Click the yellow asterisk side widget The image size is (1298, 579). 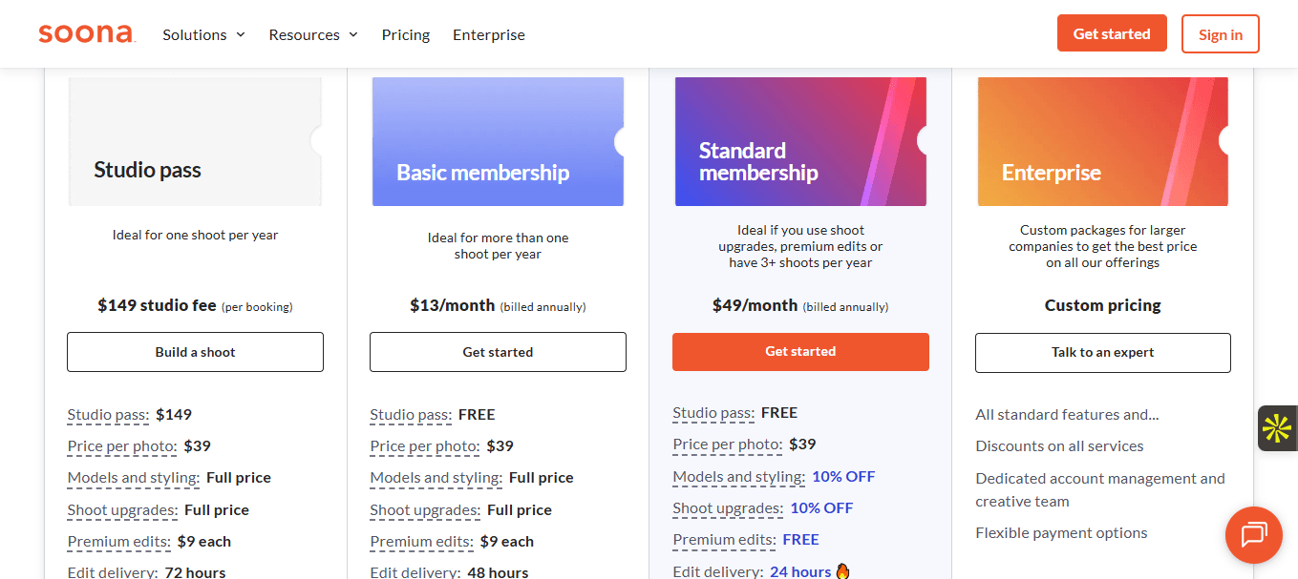pyautogui.click(x=1277, y=428)
